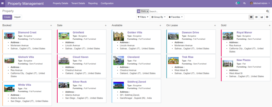The image size is (272, 107).
Task: Open the Favorites dropdown
Action: [x=176, y=17]
